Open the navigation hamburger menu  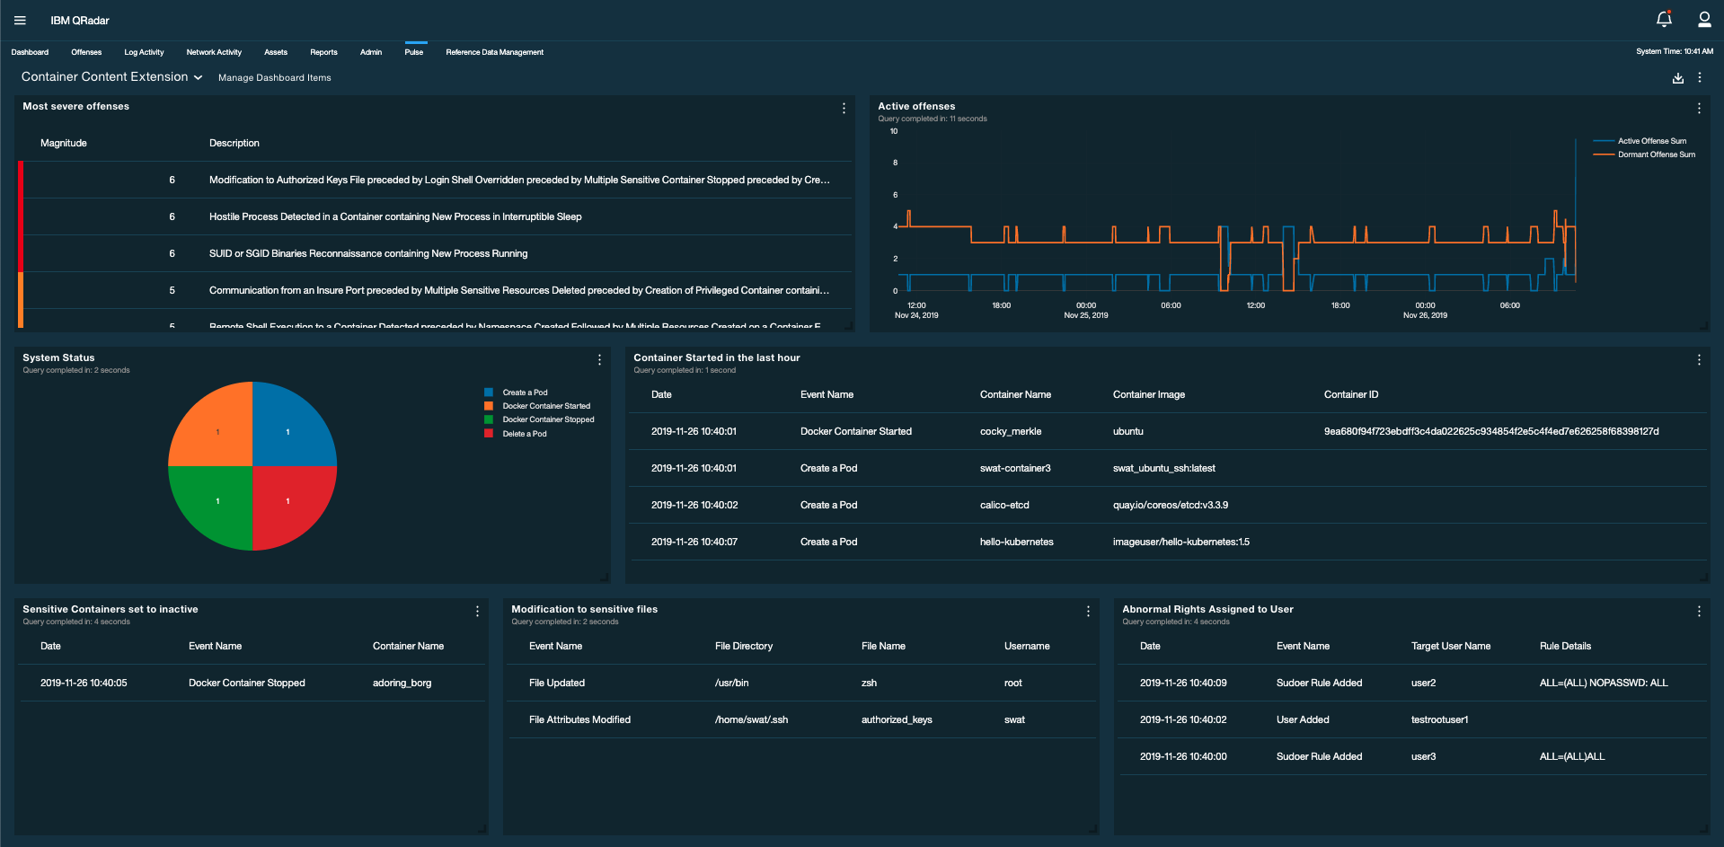coord(19,19)
